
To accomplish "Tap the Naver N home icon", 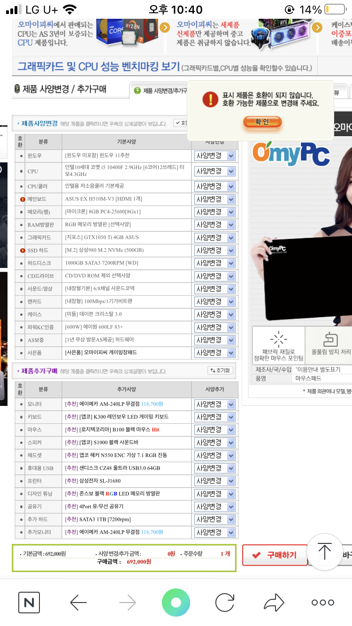I will point(29,603).
